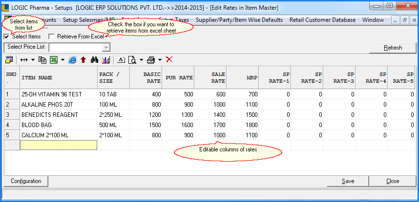Click the MRP column header

[243, 77]
